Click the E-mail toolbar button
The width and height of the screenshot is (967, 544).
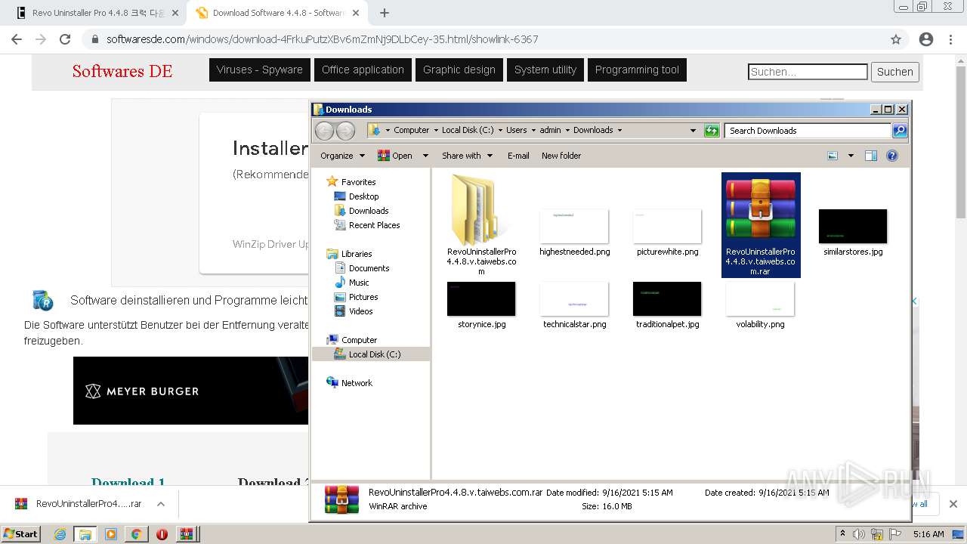click(x=518, y=156)
